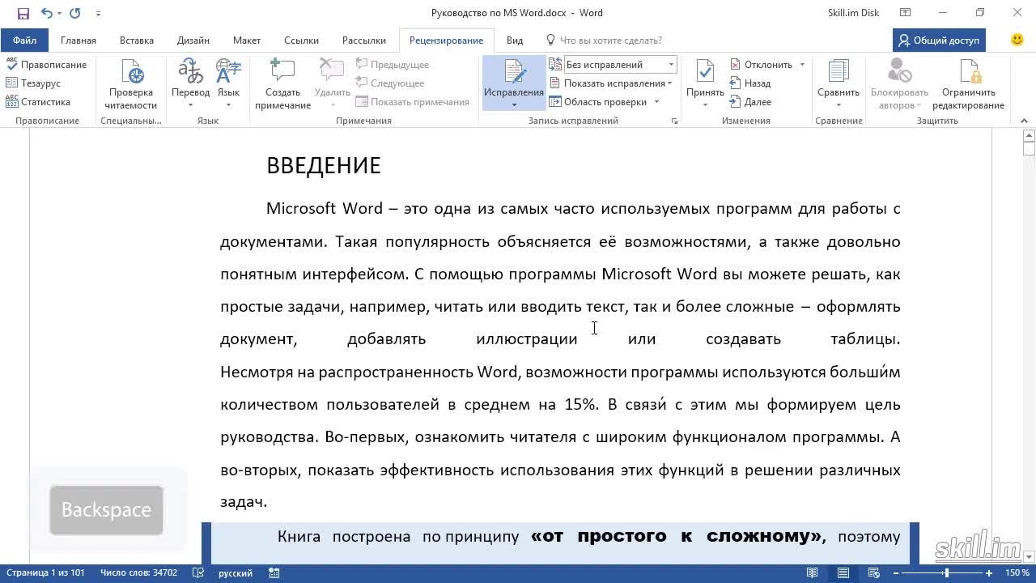Open ribbon display options icon
The height and width of the screenshot is (583, 1036).
pyautogui.click(x=906, y=13)
